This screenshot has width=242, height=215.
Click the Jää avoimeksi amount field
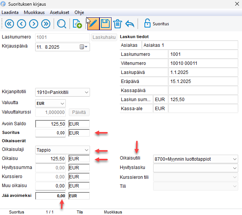(50, 196)
